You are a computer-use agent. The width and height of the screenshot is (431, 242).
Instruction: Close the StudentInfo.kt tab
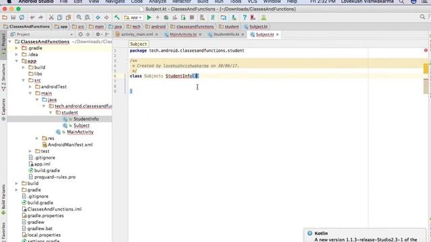(242, 34)
